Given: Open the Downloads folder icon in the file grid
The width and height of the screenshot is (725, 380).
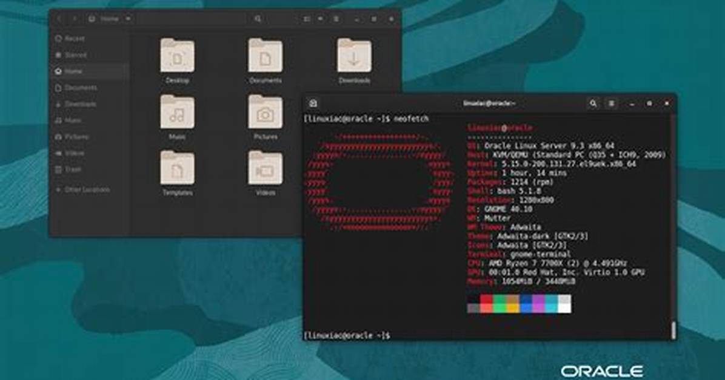Looking at the screenshot, I should click(354, 56).
